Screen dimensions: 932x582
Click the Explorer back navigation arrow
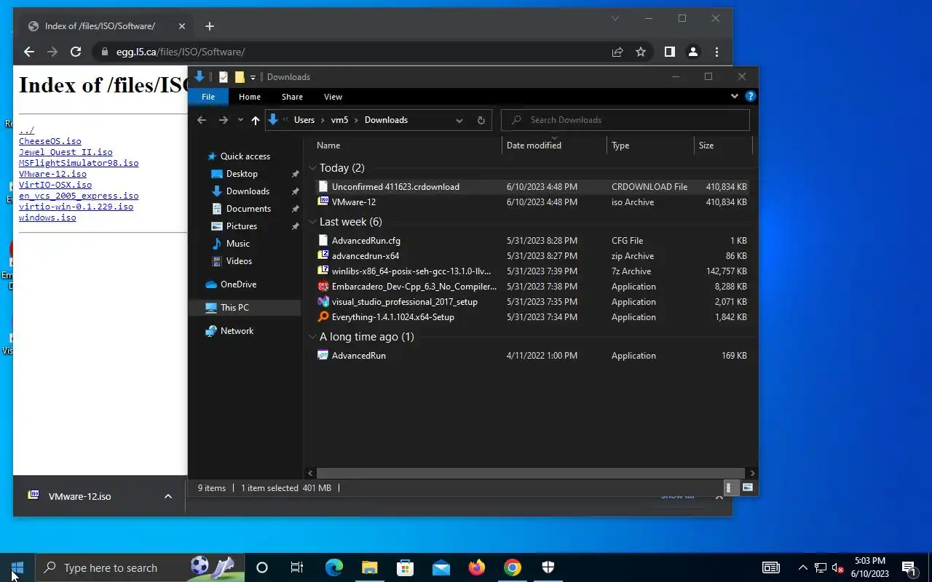pyautogui.click(x=202, y=120)
